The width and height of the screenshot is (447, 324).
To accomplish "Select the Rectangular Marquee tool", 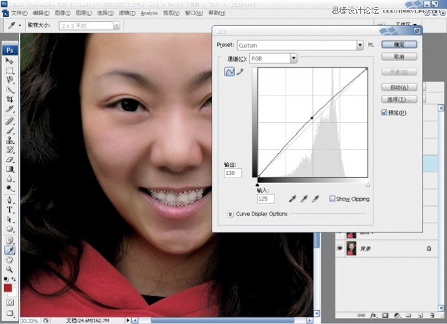I will click(x=9, y=70).
